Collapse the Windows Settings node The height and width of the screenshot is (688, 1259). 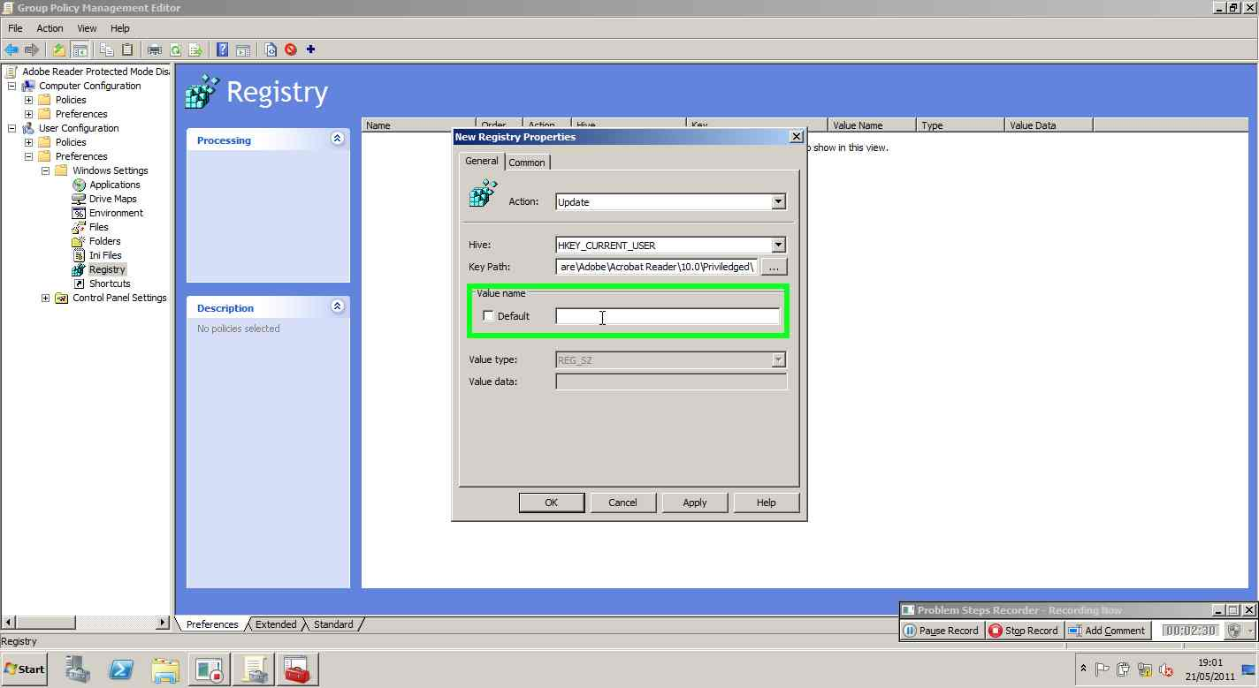[x=46, y=170]
